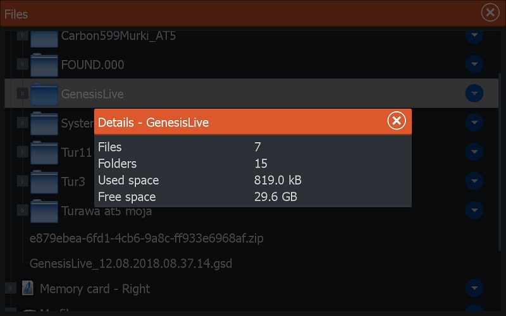Open options dropdown for FOUND.000
Viewport: 506px width, 316px height.
pos(474,64)
